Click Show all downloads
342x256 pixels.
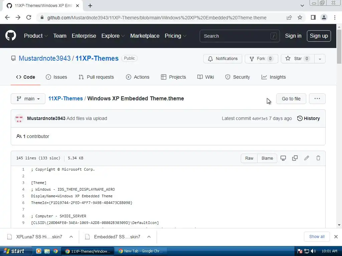[317, 237]
